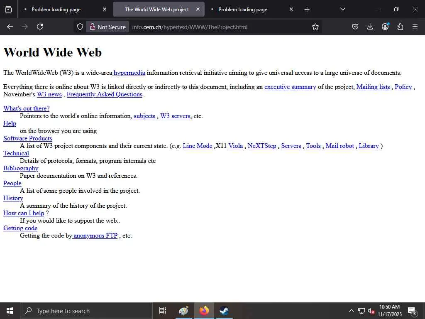Open the anonymous FTP link
The width and height of the screenshot is (425, 319).
95,236
